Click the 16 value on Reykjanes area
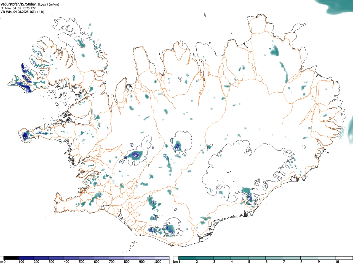This screenshot has width=353, height=264. [101, 195]
